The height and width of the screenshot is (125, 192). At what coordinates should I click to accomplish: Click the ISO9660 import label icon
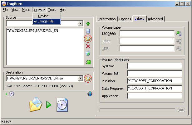coord(179,34)
